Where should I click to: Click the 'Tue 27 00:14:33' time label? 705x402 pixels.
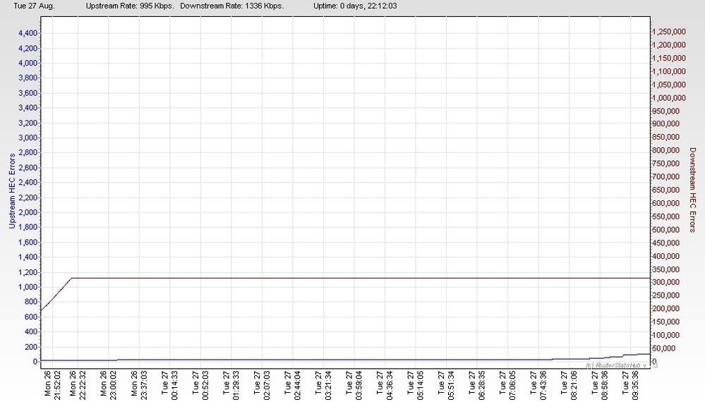(x=169, y=385)
